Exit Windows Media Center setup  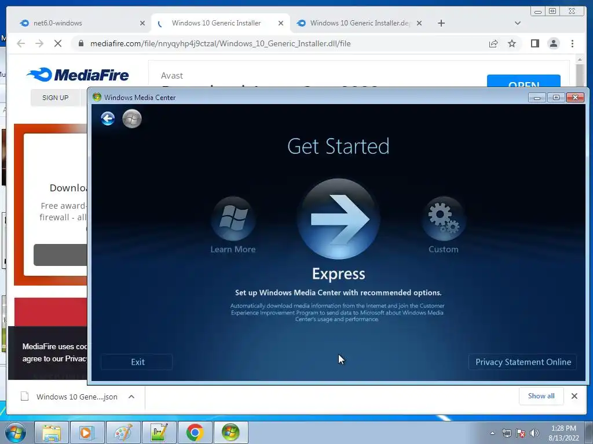tap(137, 362)
